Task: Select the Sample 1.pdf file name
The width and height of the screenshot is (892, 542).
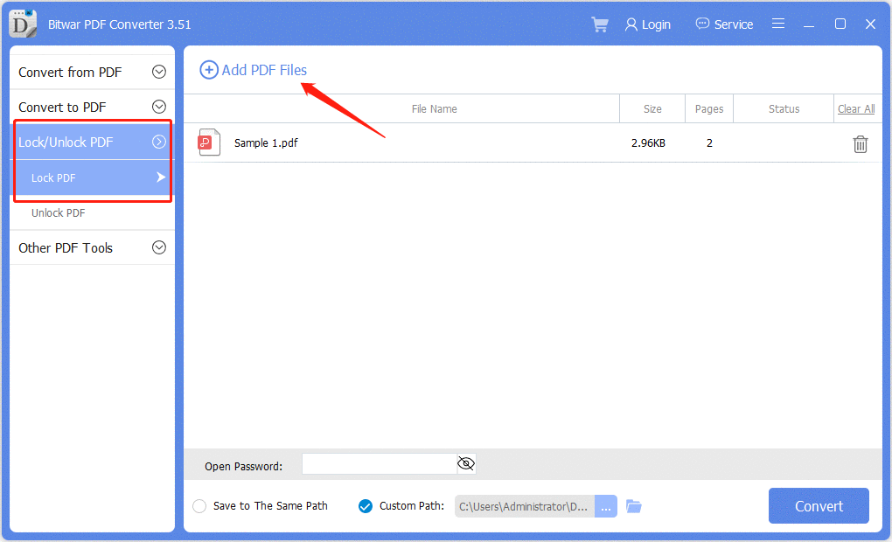Action: 266,142
